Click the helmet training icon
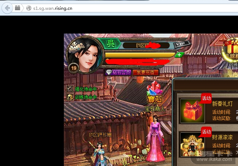This screenshot has height=166, width=238. 70,97
